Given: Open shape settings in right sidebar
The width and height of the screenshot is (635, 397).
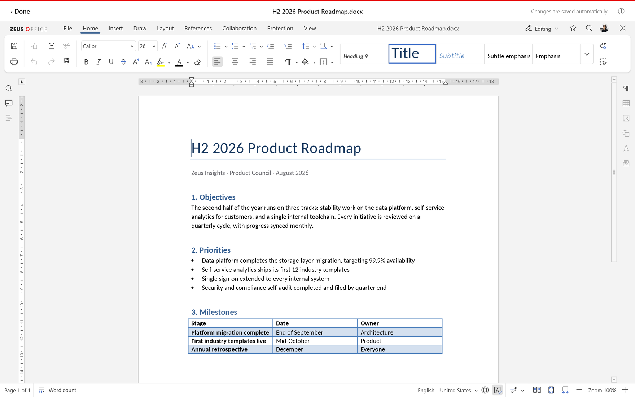Looking at the screenshot, I should (x=626, y=133).
